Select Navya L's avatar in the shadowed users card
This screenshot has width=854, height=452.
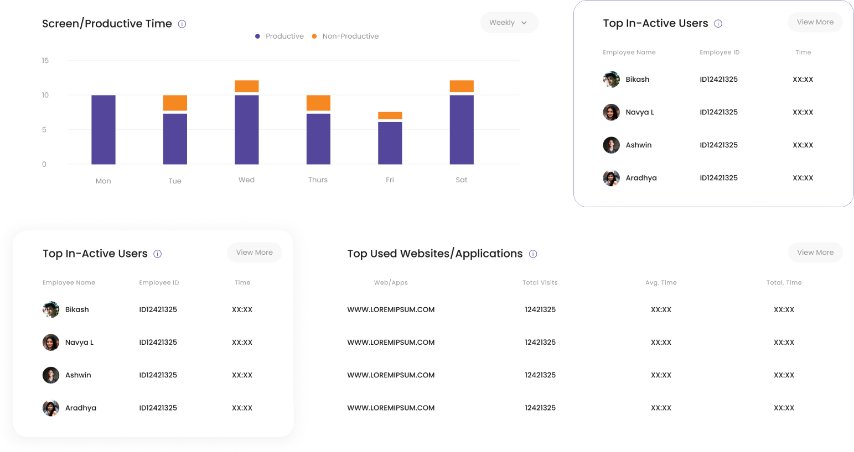[51, 343]
